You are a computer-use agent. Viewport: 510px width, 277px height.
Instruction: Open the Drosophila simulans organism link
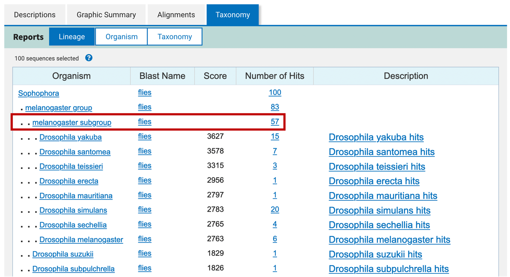(73, 210)
